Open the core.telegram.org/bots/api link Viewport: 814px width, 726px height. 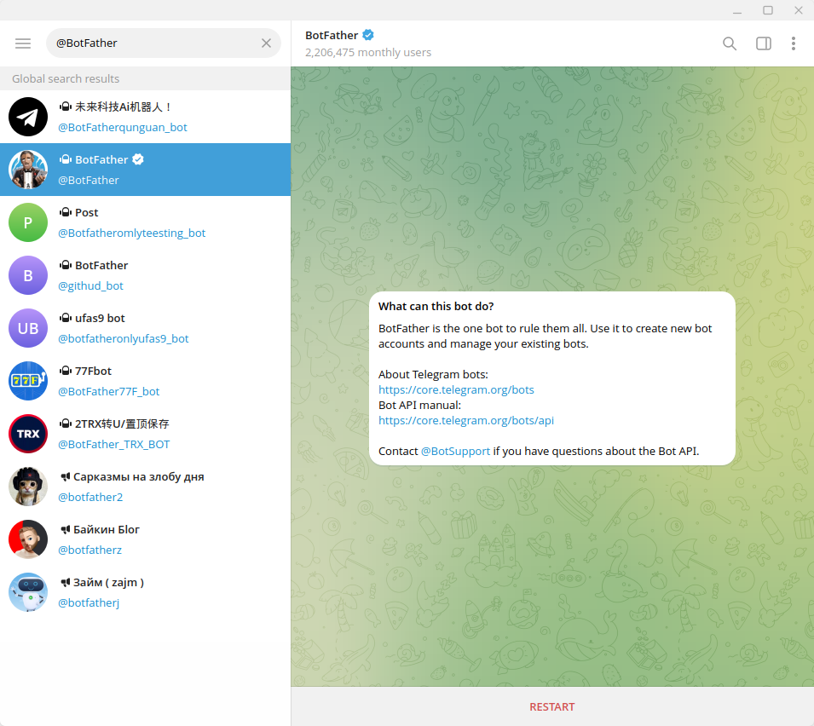pos(466,420)
